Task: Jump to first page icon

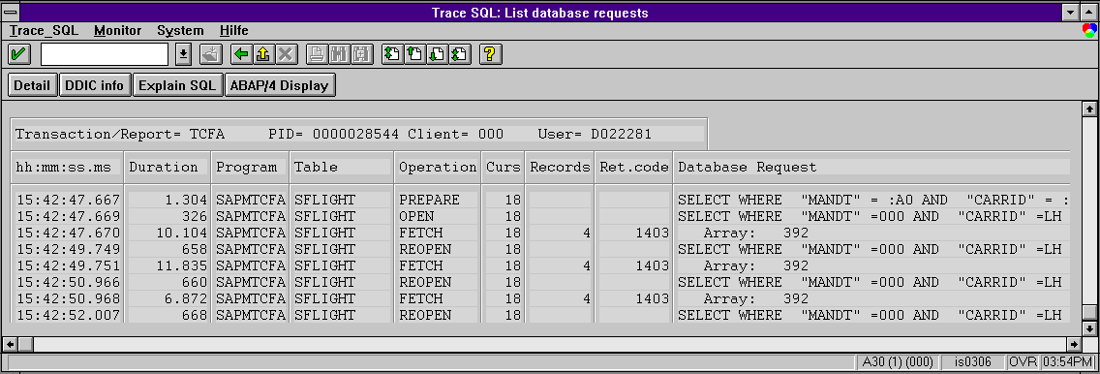Action: [393, 54]
